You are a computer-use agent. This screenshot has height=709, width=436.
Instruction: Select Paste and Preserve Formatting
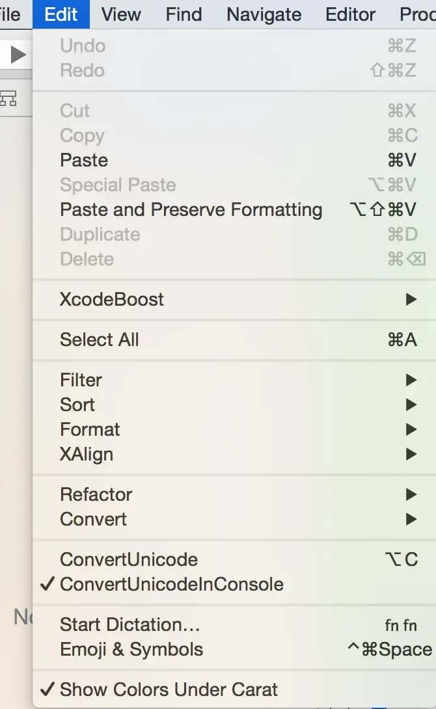(x=191, y=209)
